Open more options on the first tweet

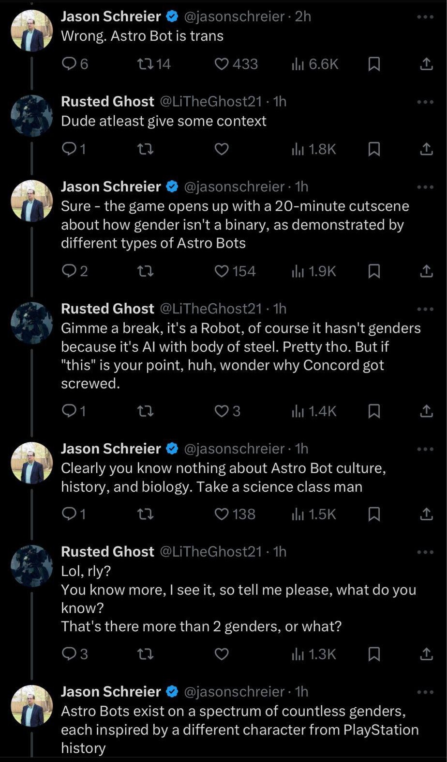(x=425, y=17)
